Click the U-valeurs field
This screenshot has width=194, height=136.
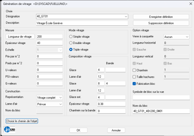point(49,70)
